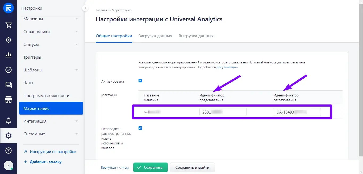Open the Settings gear icon
Image resolution: width=363 pixels, height=174 pixels.
click(x=9, y=136)
